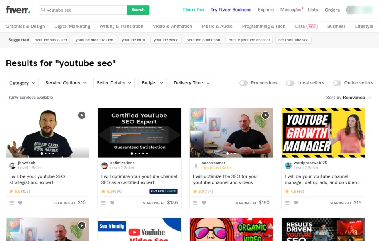Expand the Service Options dropdown
379x241 pixels.
pos(66,83)
